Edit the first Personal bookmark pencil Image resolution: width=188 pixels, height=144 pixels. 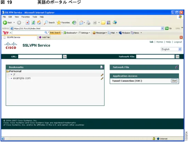pos(102,75)
